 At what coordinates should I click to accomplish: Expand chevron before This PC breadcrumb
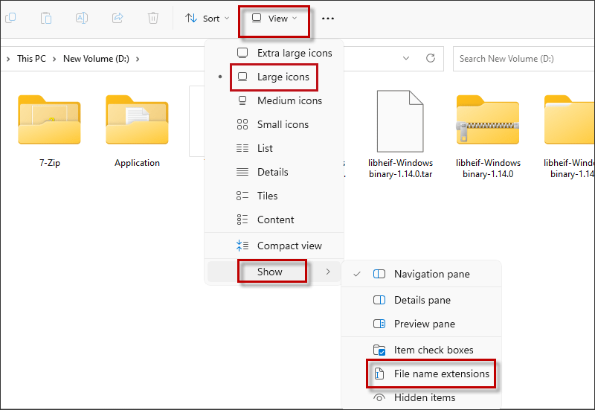point(8,59)
